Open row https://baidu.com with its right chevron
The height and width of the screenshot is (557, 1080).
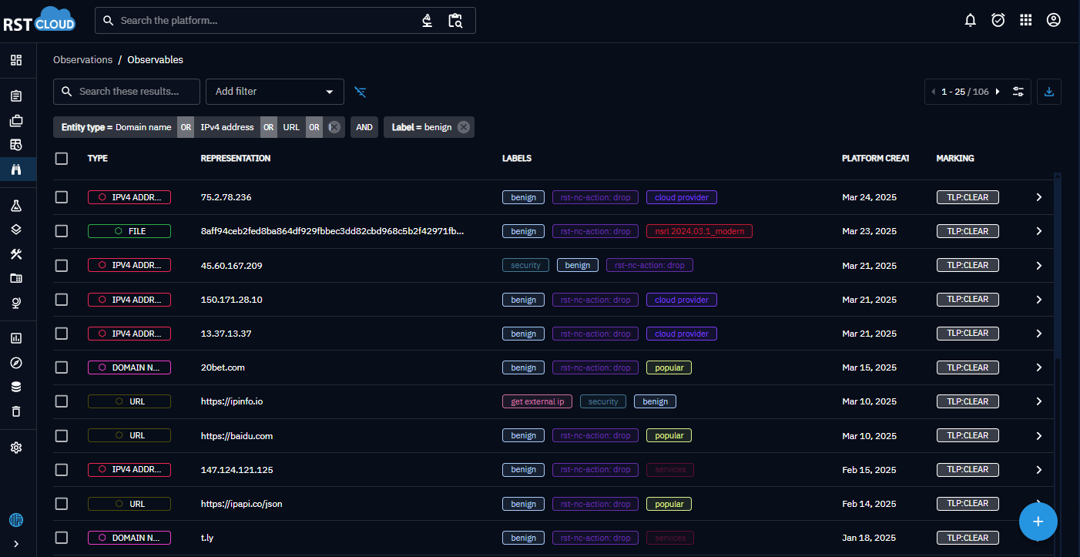1038,435
